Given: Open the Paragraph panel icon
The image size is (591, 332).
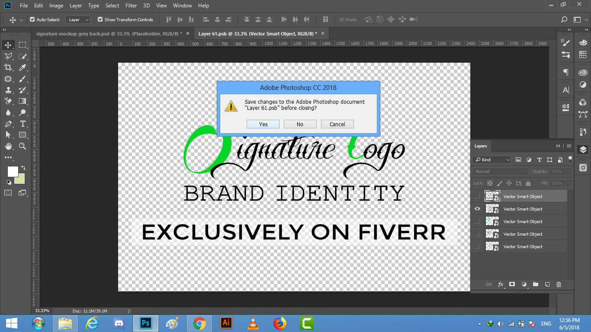Looking at the screenshot, I should pyautogui.click(x=565, y=72).
